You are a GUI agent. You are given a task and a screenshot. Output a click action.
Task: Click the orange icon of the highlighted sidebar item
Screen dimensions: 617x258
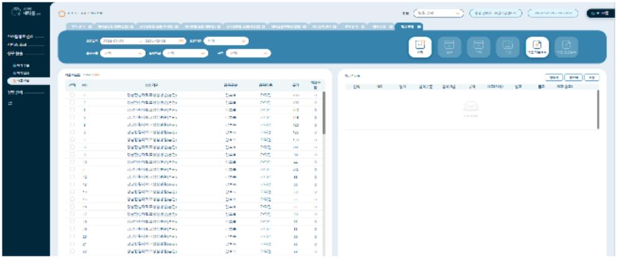[14, 81]
